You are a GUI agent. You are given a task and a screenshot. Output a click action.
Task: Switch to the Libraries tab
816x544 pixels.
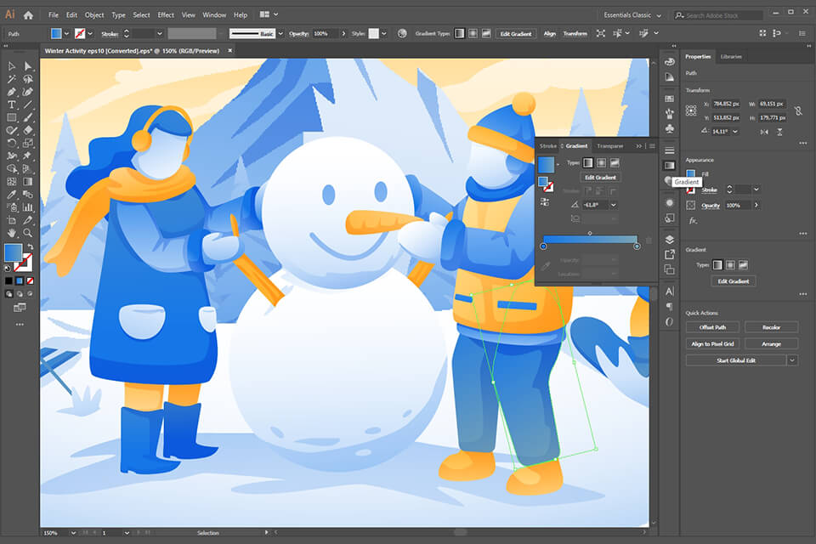click(731, 57)
